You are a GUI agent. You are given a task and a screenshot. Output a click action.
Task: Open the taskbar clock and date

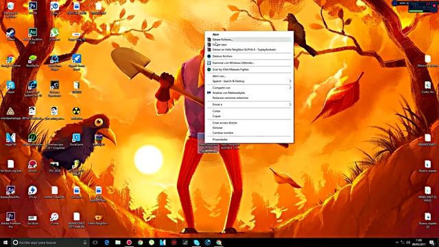419,242
